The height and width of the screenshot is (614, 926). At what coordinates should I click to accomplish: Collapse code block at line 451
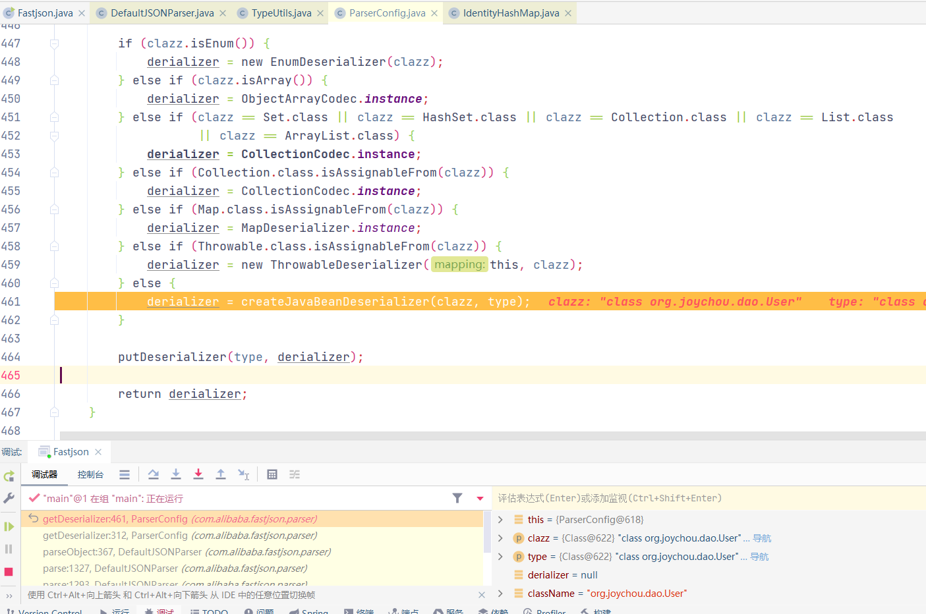click(x=55, y=117)
